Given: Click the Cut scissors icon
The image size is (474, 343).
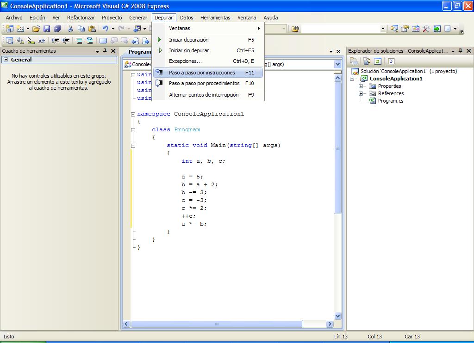Looking at the screenshot, I should pos(71,29).
